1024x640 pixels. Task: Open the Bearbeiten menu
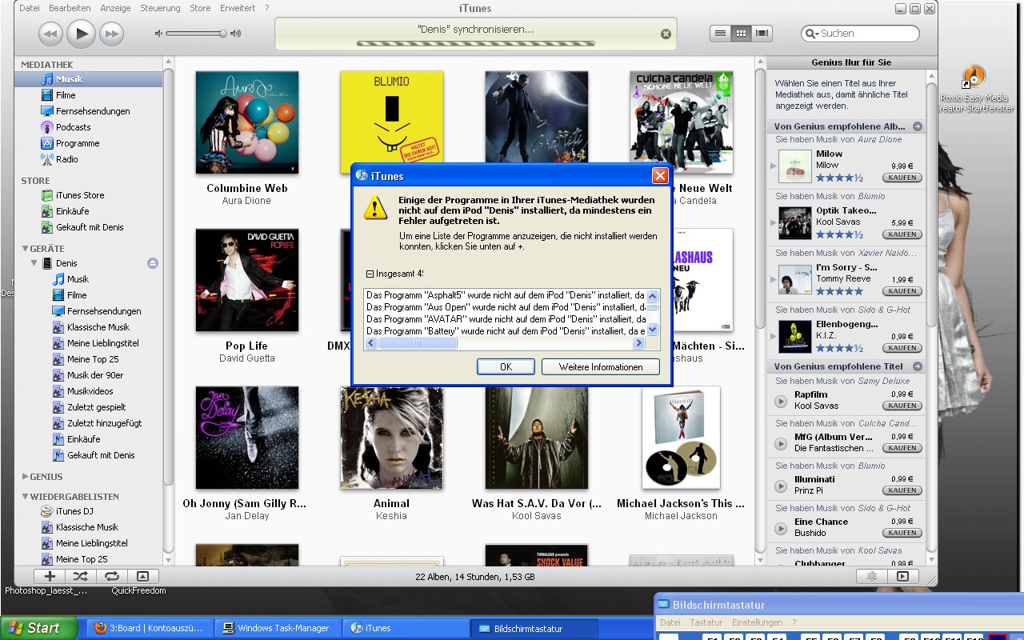pos(70,8)
